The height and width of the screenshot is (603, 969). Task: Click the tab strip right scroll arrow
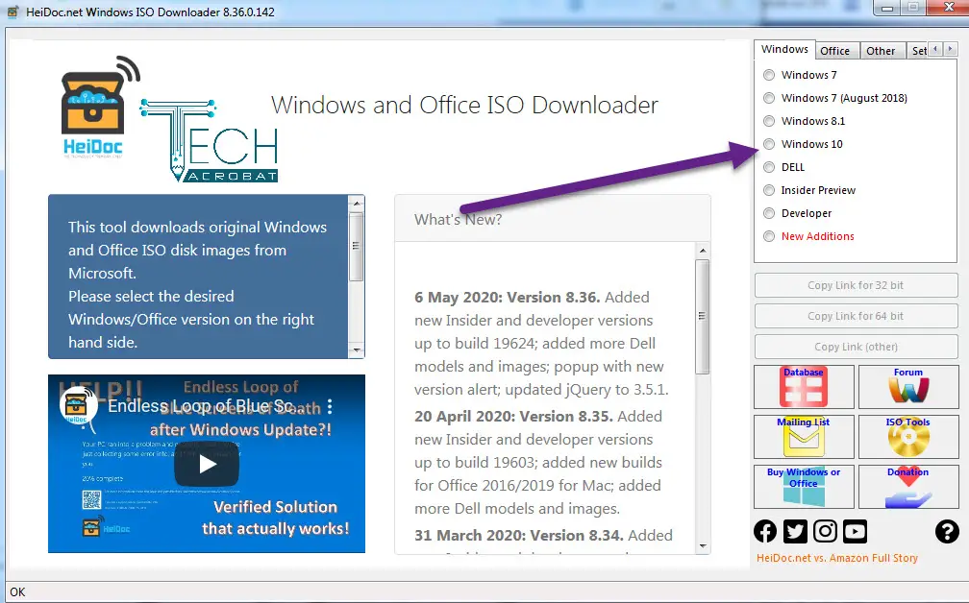[x=951, y=49]
